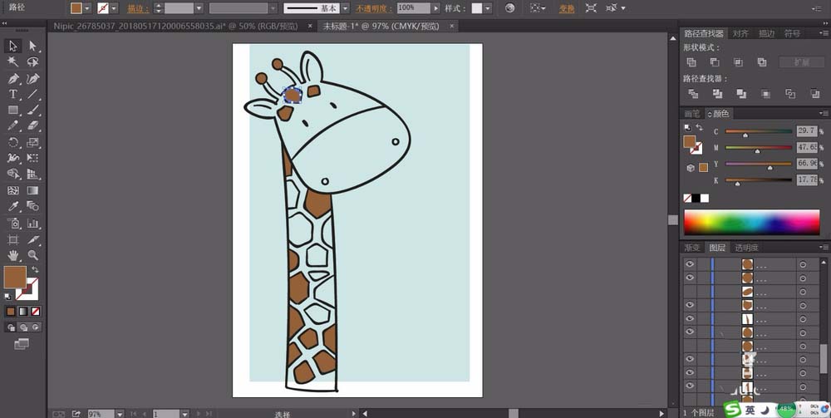Open Recolor Artwork from control bar
831x418 pixels.
[510, 8]
